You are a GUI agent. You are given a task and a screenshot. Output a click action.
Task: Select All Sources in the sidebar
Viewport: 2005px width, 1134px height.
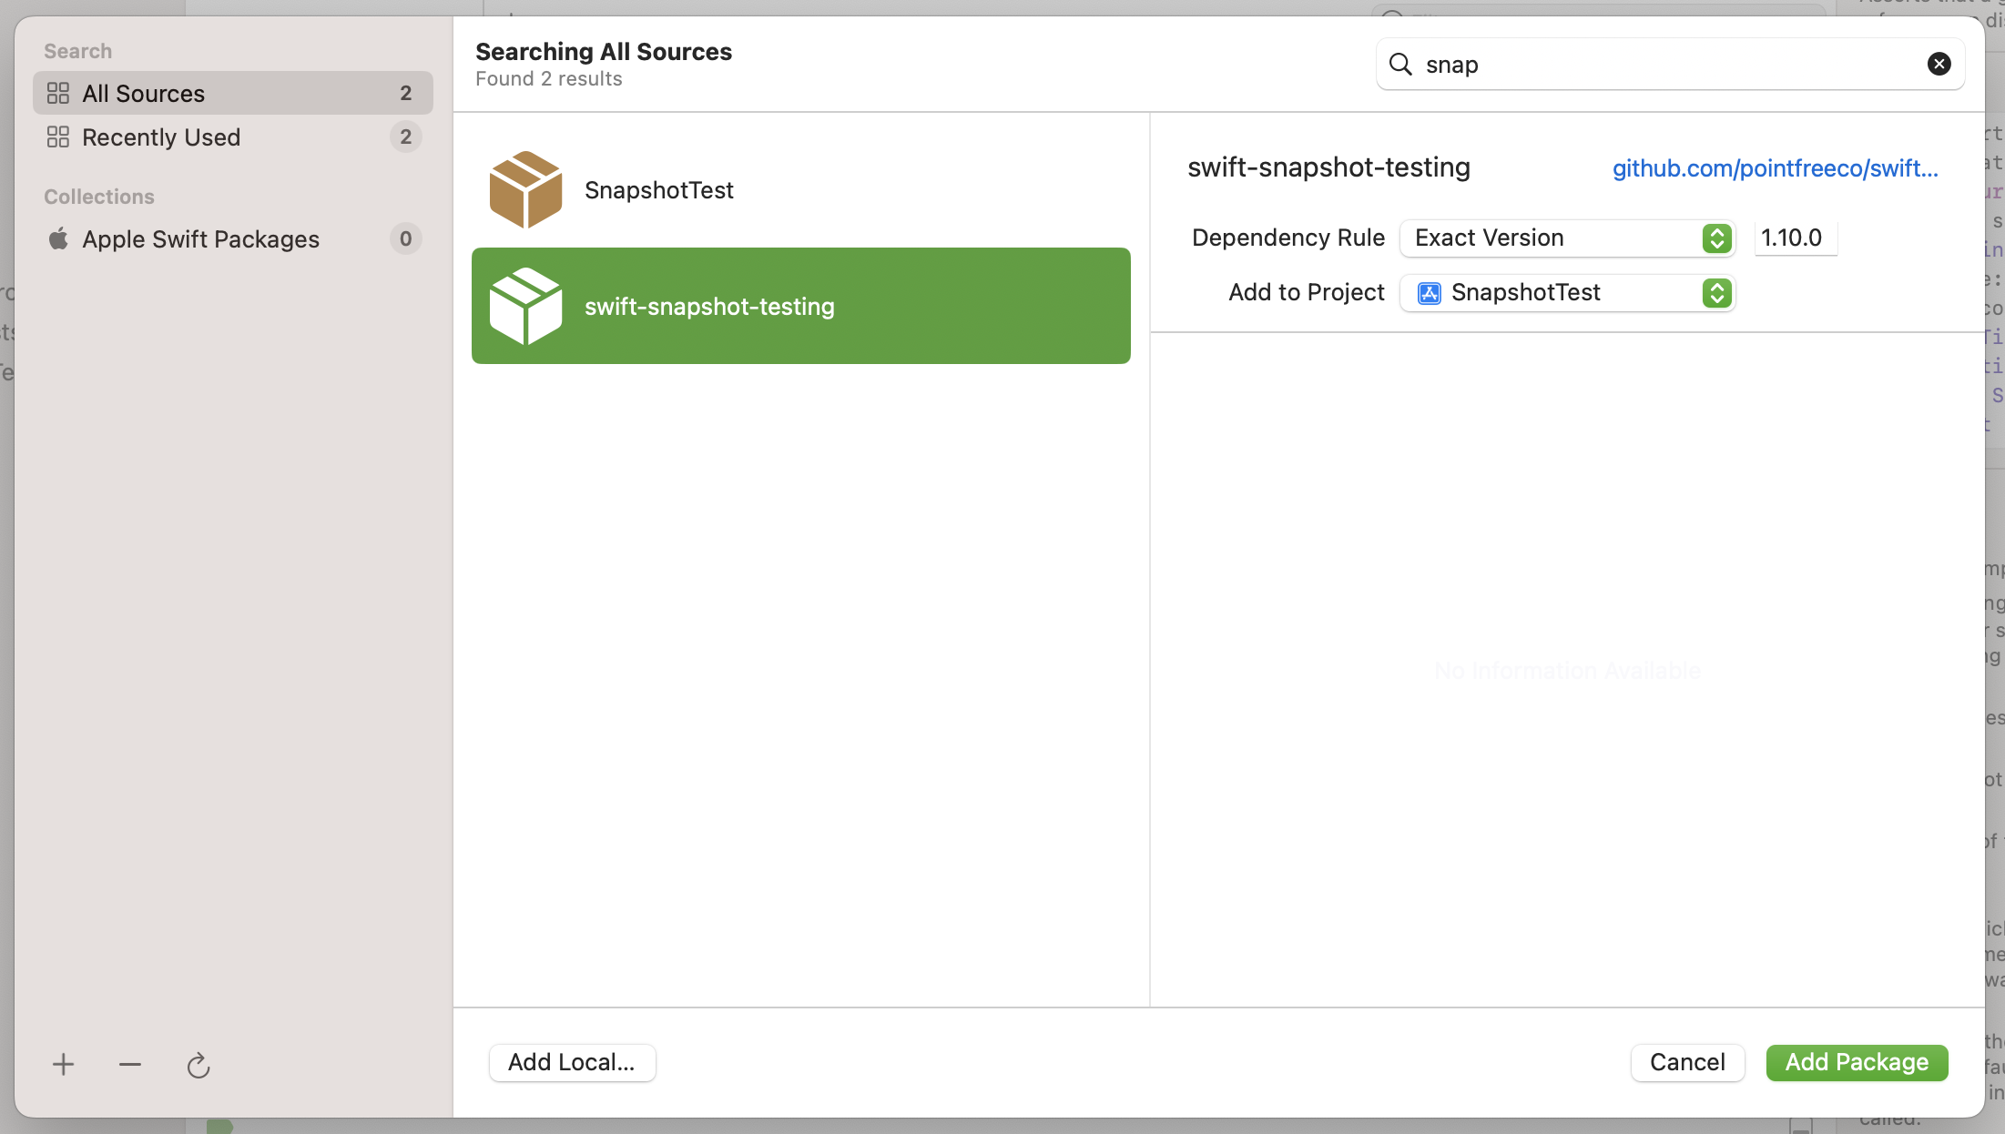pos(143,94)
